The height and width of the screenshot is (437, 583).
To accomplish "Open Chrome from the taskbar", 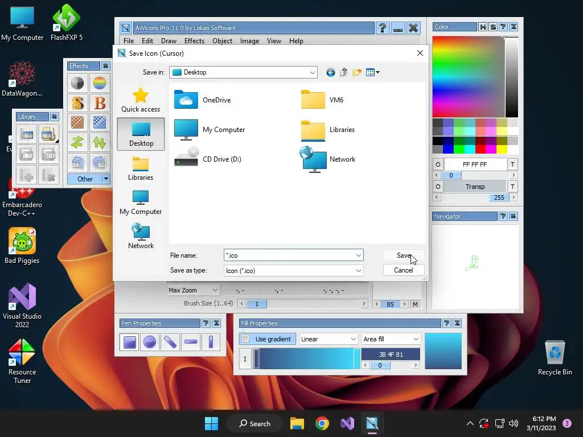I will 322,423.
